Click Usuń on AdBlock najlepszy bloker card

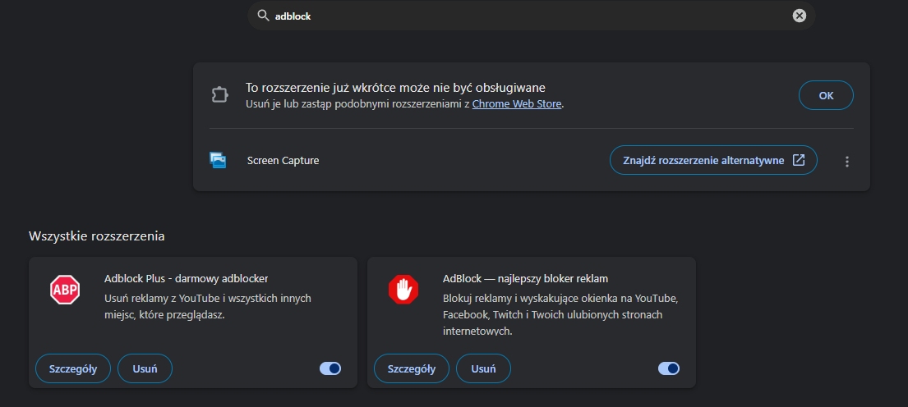point(483,368)
